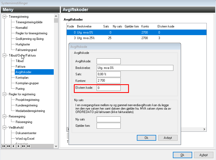Open the Faktura settings item
The image size is (216, 160).
20,67
